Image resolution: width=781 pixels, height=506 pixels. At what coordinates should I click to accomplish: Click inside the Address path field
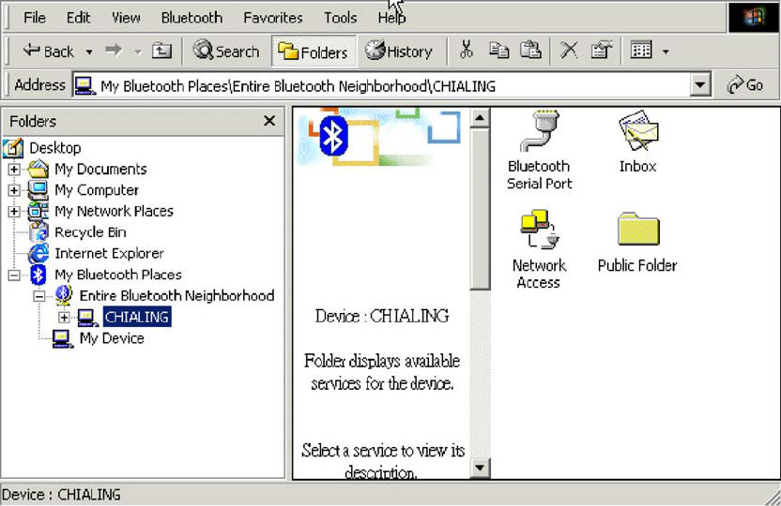pyautogui.click(x=381, y=86)
